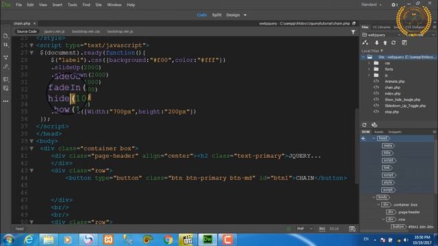Click Synchronize with remote server icon

[394, 42]
